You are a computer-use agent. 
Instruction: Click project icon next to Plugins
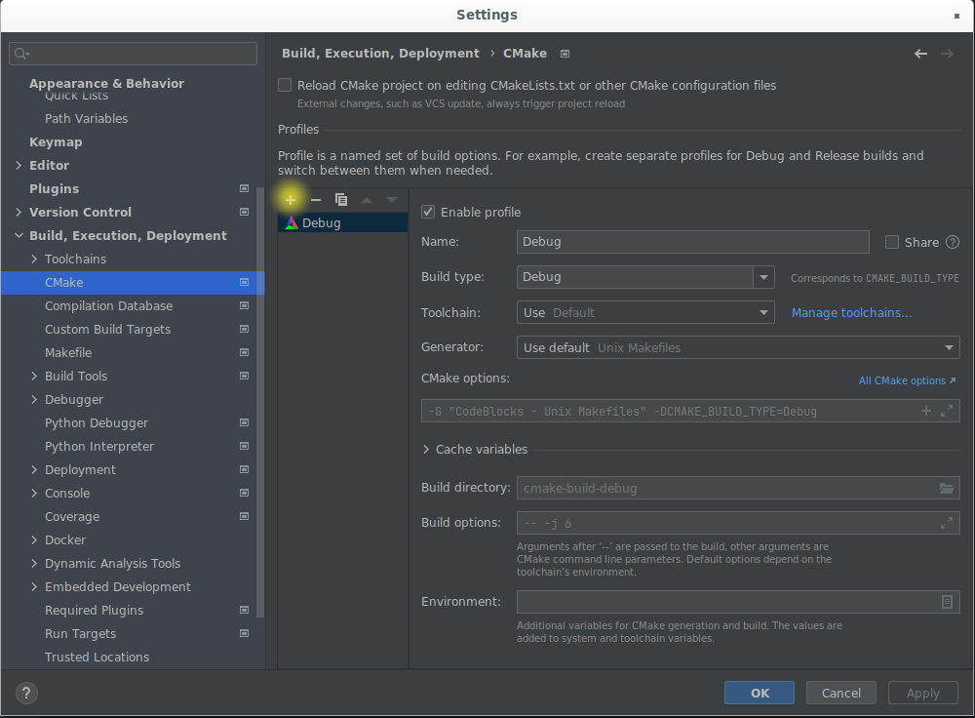pos(245,188)
